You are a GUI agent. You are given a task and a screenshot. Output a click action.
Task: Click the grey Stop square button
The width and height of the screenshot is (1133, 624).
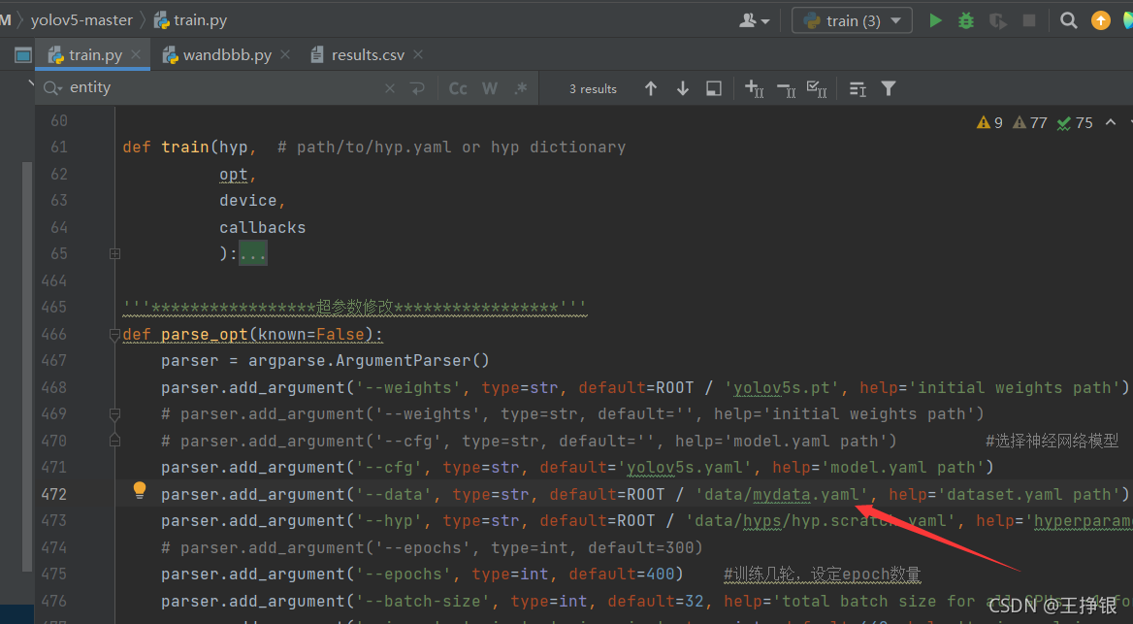(x=1029, y=20)
